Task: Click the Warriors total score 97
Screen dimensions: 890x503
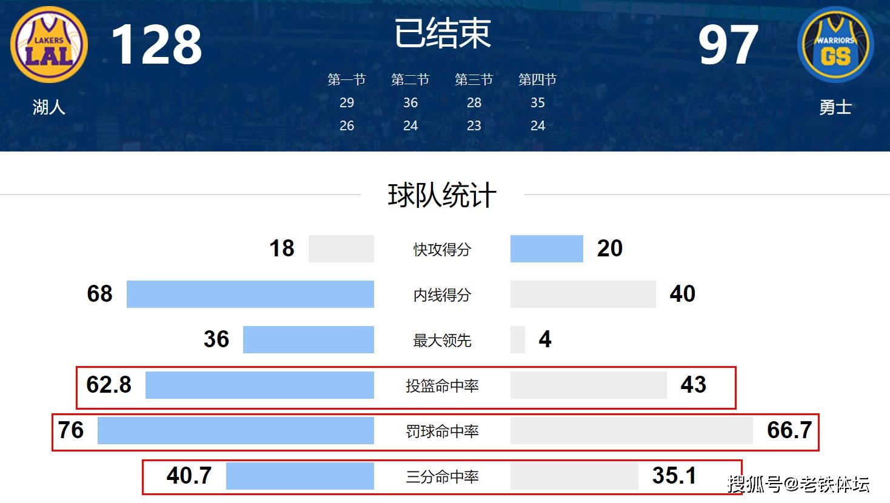Action: tap(728, 44)
